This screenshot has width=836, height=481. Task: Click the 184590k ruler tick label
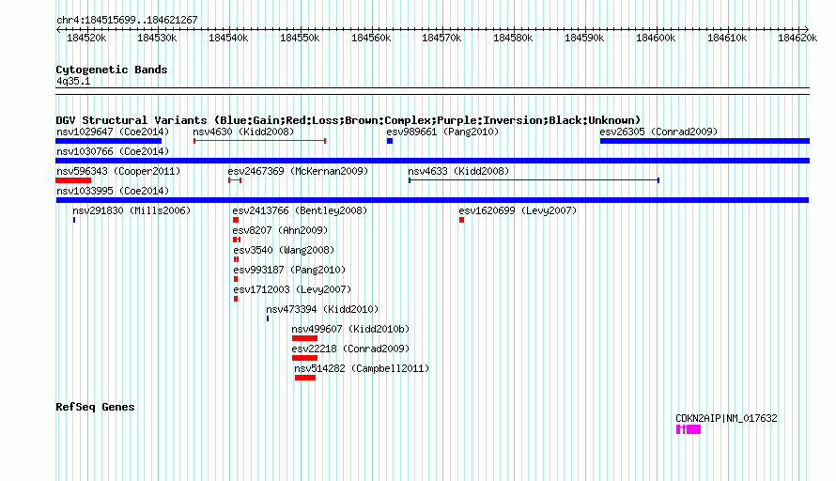point(584,38)
